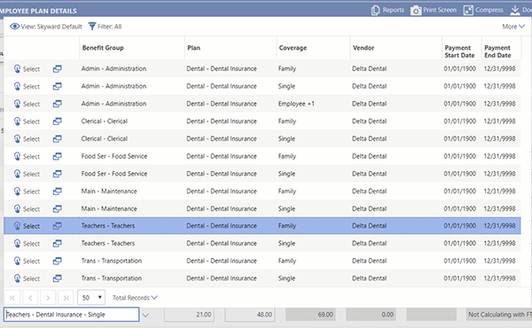
Task: Click the Print Screen camera icon
Action: click(x=416, y=11)
